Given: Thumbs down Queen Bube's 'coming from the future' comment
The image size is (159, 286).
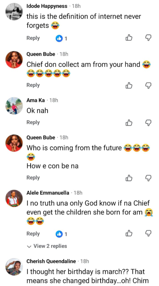Looking at the screenshot, I should point(148,178).
